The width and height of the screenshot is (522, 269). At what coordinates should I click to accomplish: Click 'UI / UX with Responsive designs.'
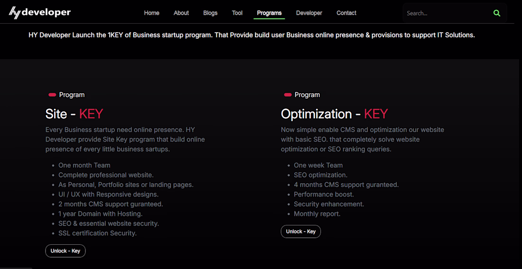coord(108,194)
